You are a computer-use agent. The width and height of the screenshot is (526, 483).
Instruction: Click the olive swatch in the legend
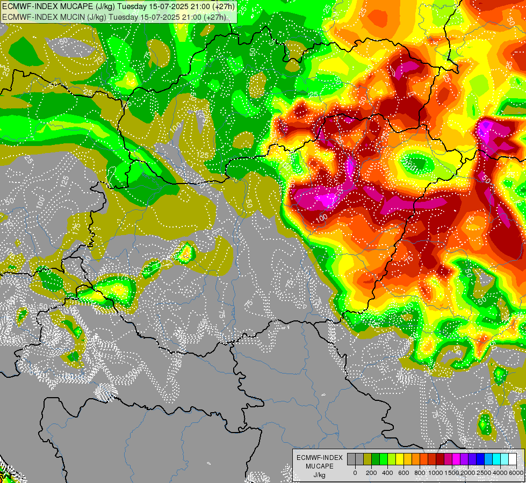[368, 459]
